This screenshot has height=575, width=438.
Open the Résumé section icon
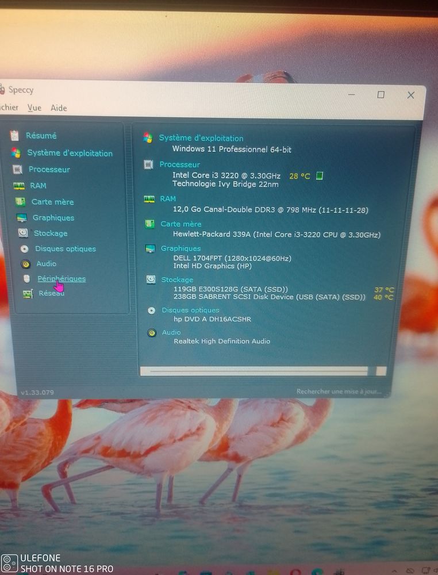14,136
